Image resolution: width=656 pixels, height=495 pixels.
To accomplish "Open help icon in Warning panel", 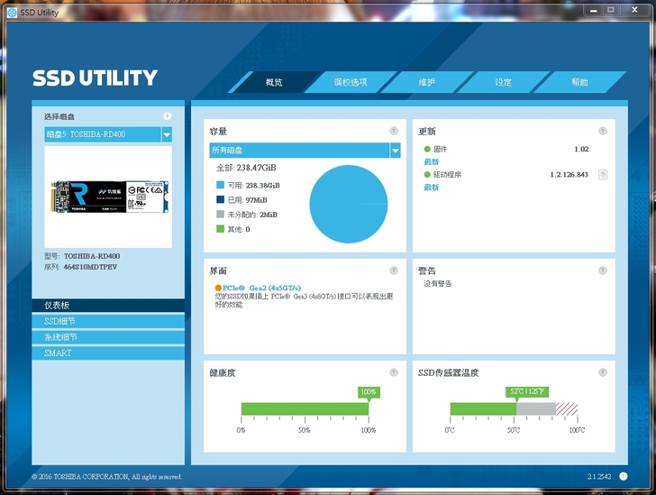I will point(603,270).
